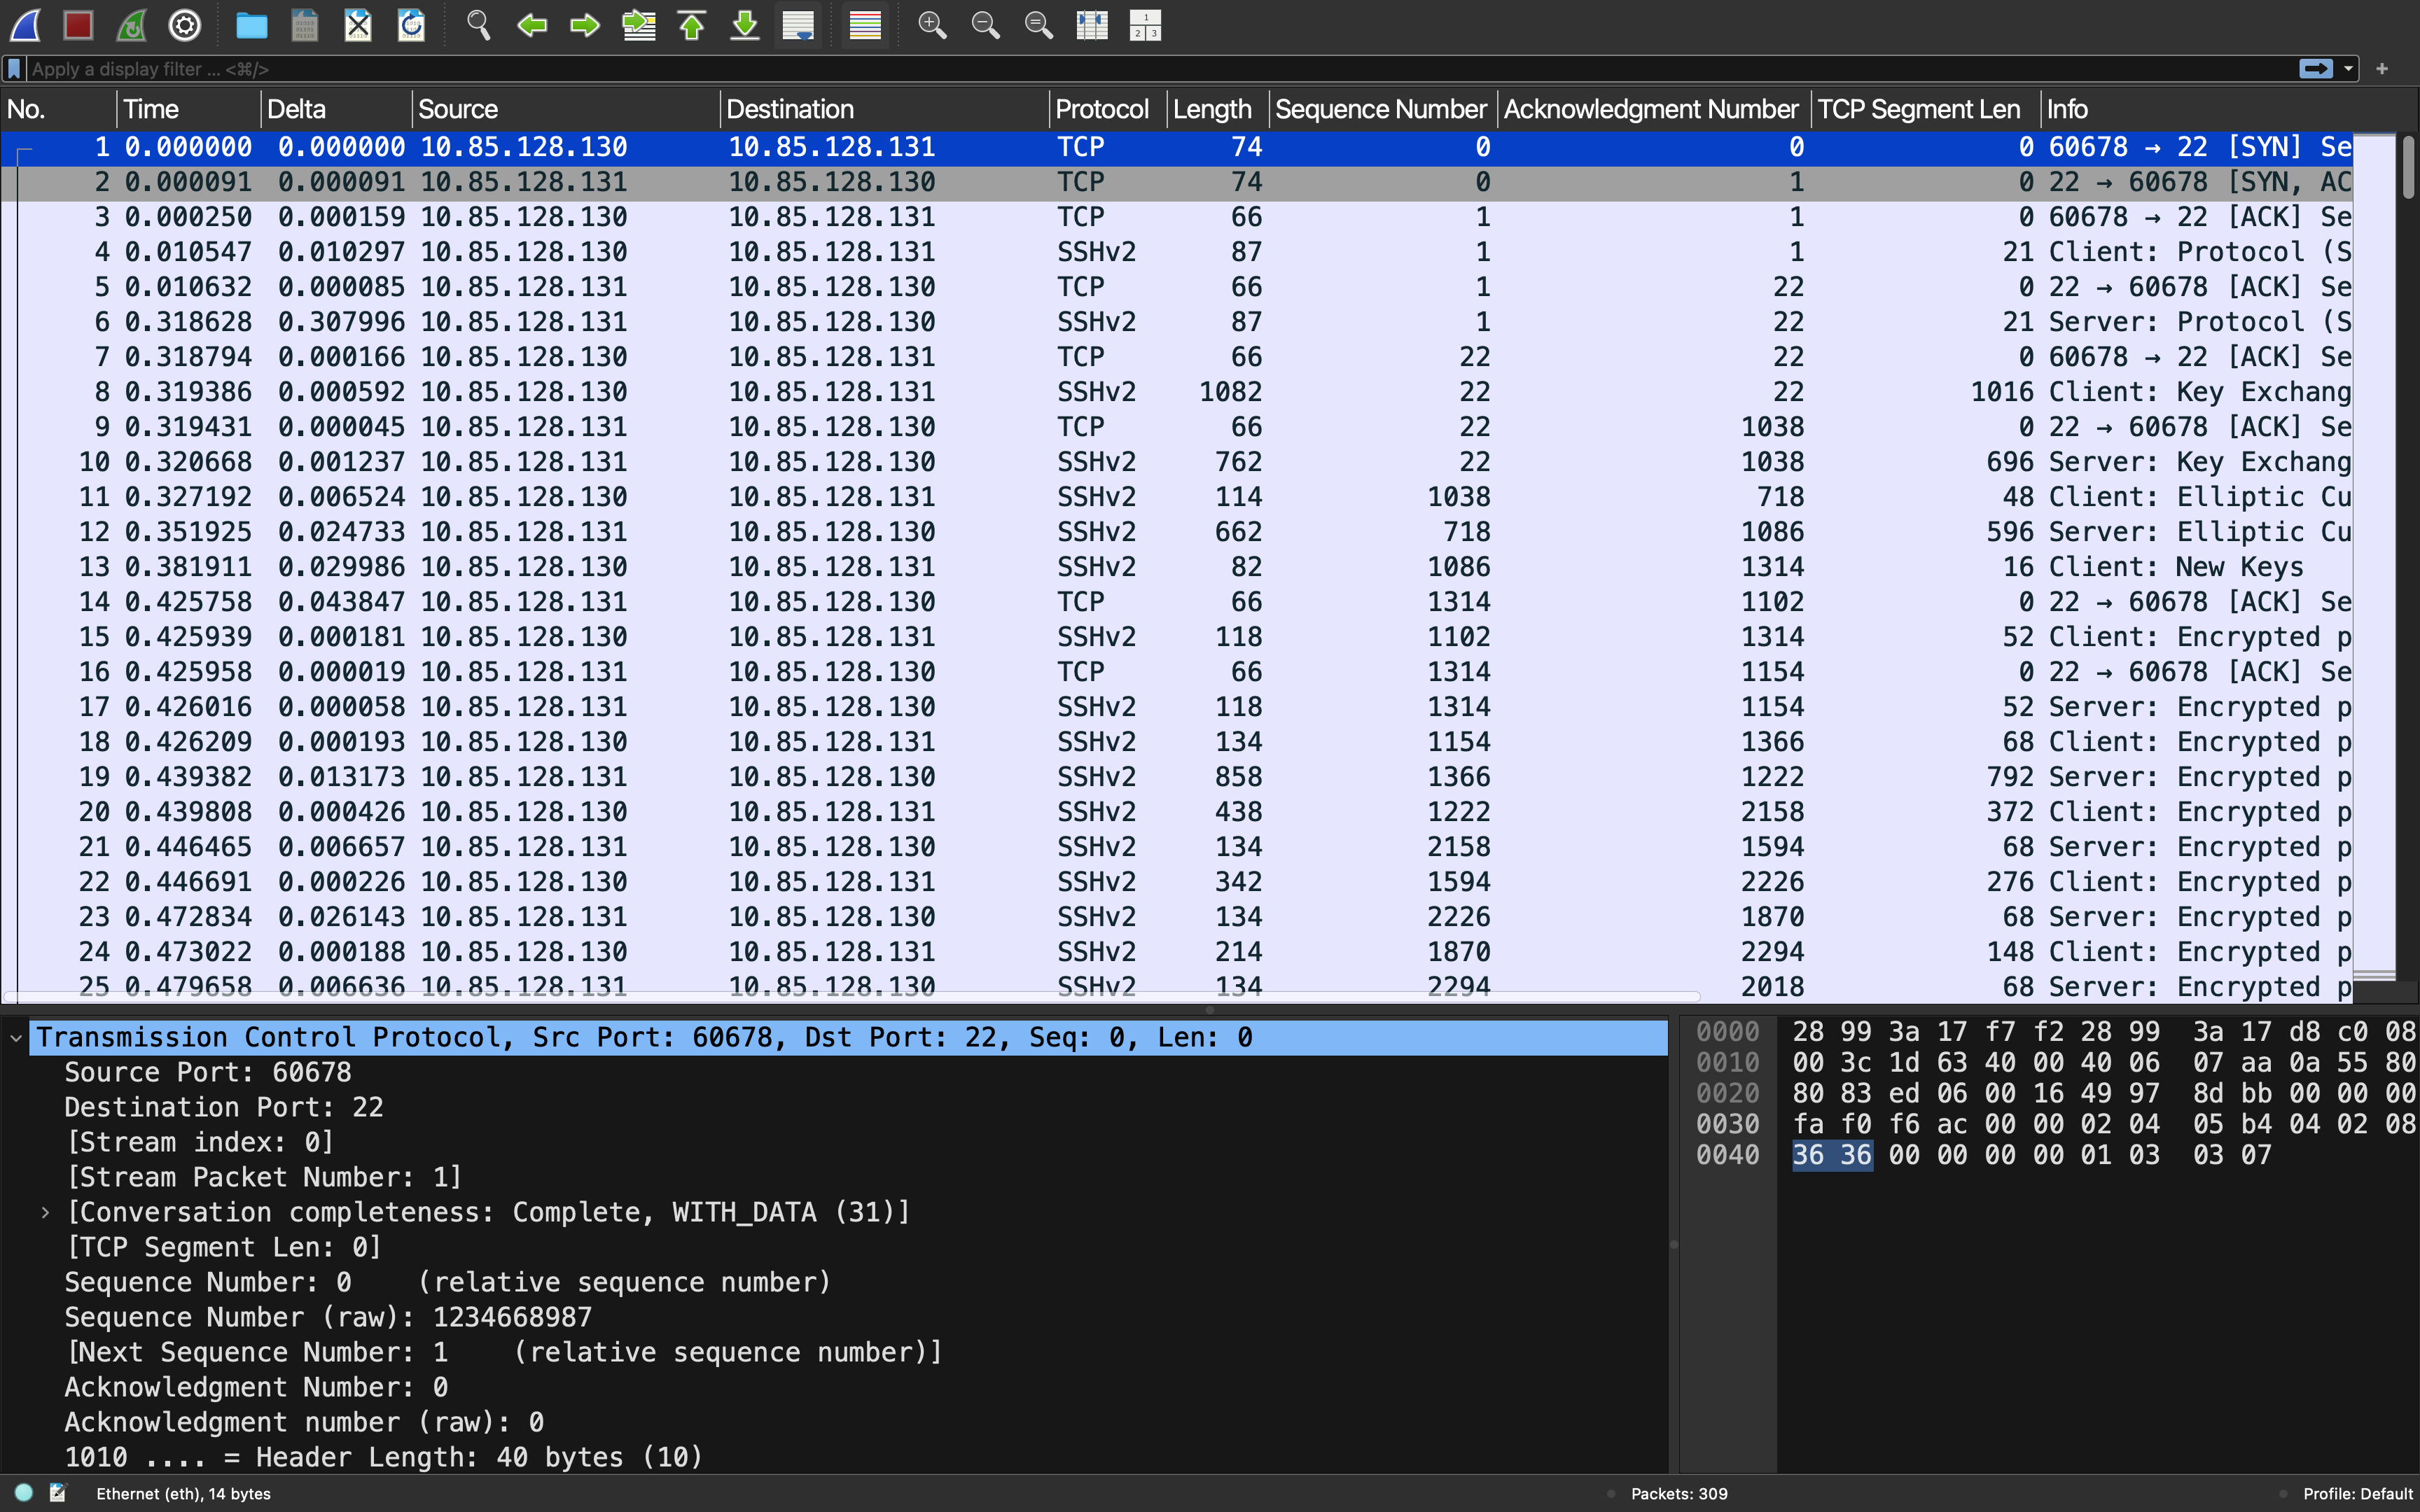
Task: Sort by the No. column header
Action: [x=58, y=109]
